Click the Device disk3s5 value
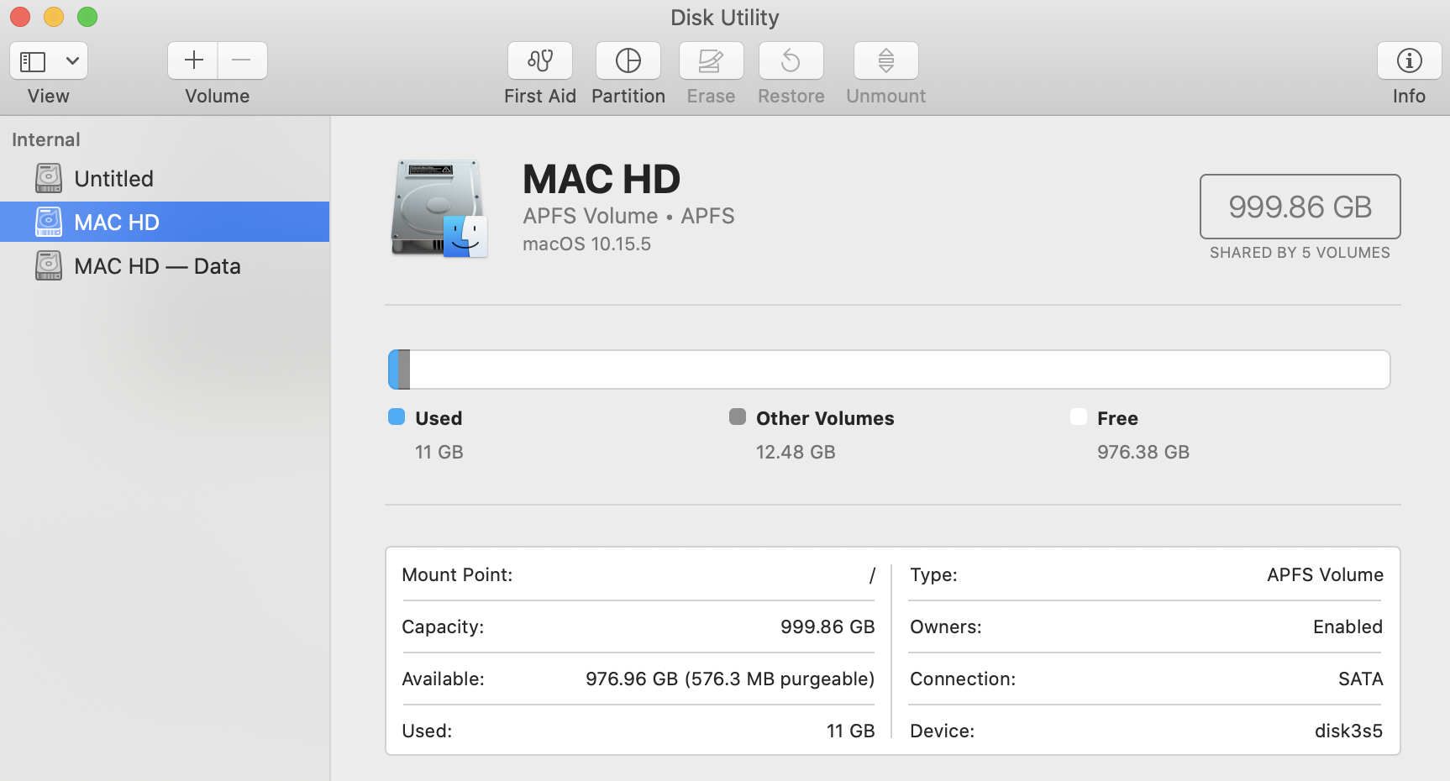Viewport: 1450px width, 781px height. click(1348, 731)
